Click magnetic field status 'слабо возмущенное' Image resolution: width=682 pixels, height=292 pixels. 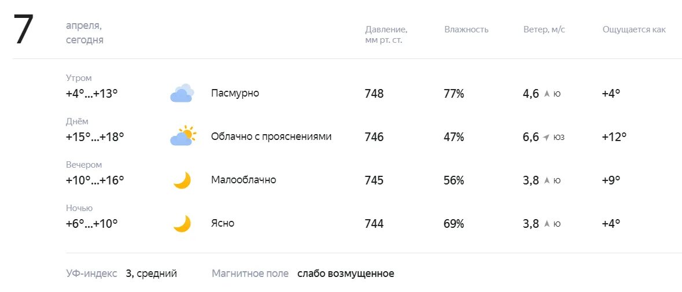346,273
